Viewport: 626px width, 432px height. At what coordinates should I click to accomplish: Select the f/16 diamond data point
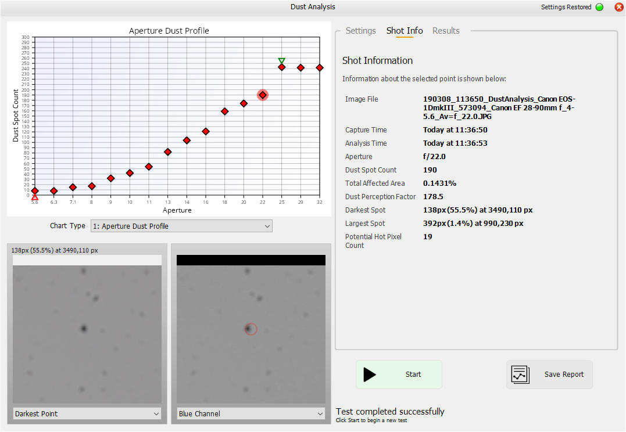coord(206,132)
